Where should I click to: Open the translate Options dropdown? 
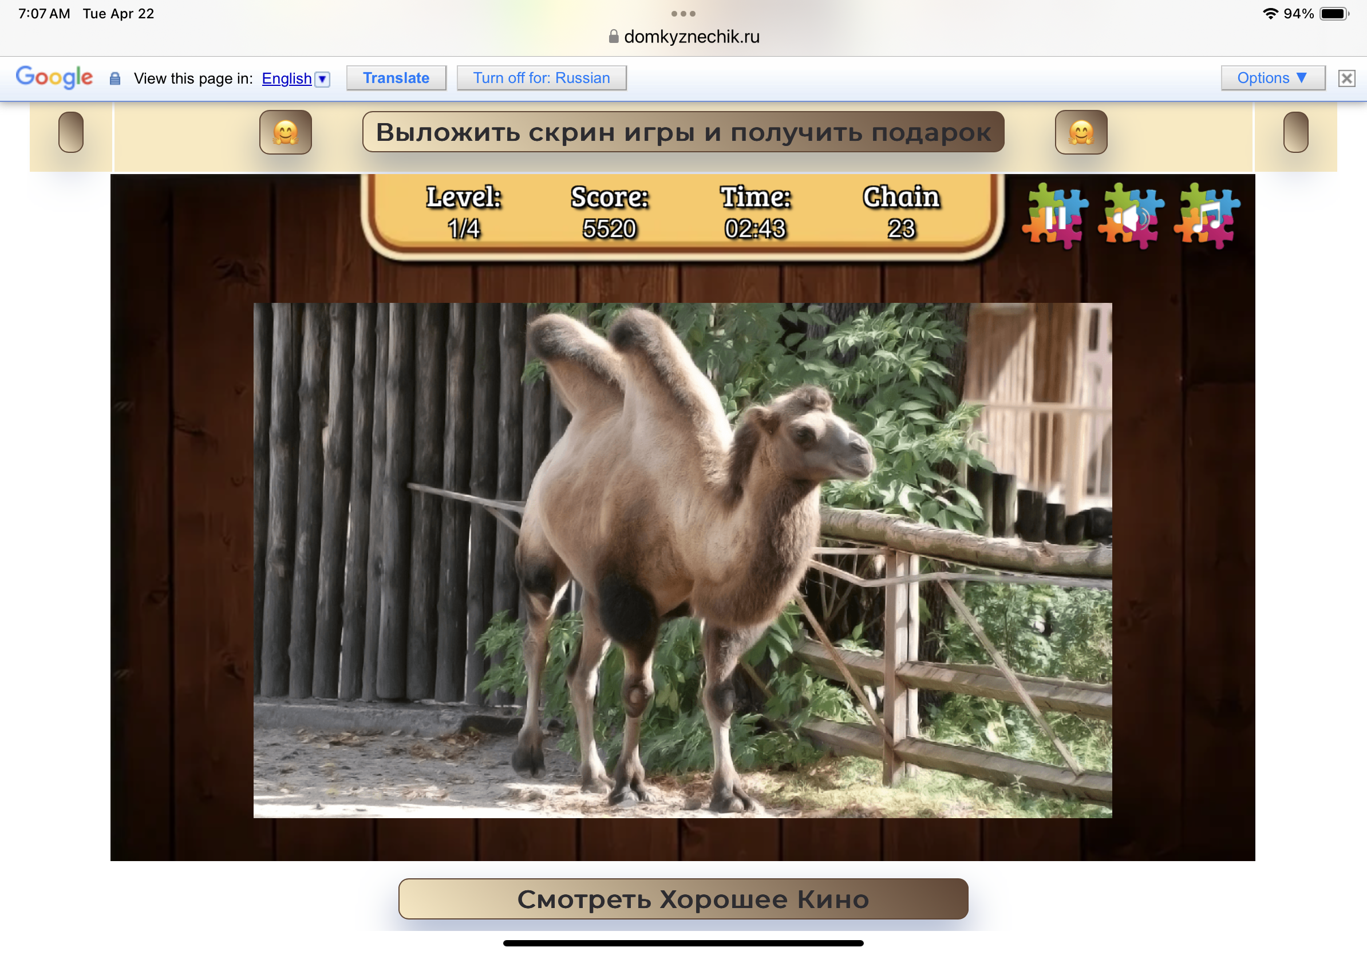pos(1273,78)
